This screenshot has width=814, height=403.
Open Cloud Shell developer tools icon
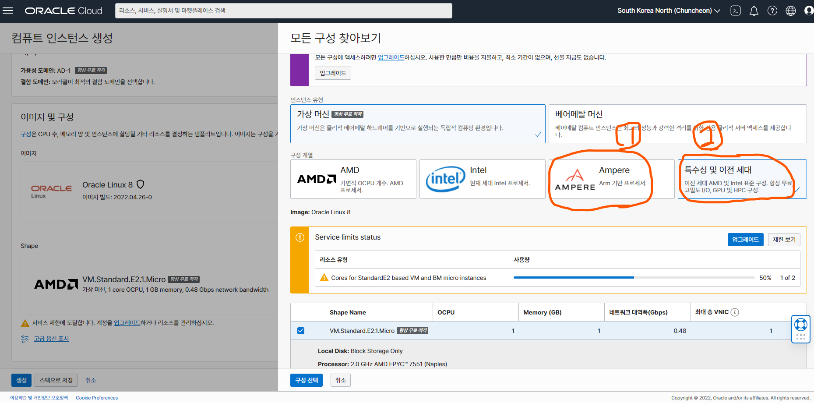(736, 11)
